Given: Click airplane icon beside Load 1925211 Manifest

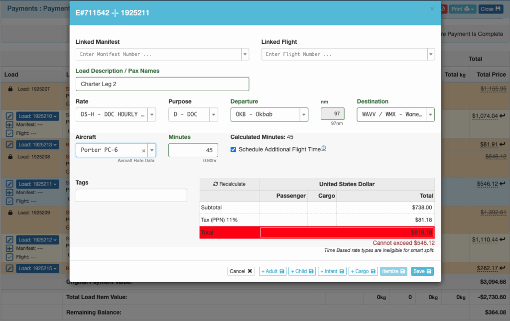Looking at the screenshot, I should coord(9,192).
